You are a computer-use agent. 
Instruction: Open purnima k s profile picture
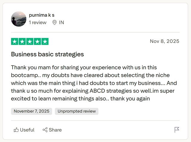(19, 19)
